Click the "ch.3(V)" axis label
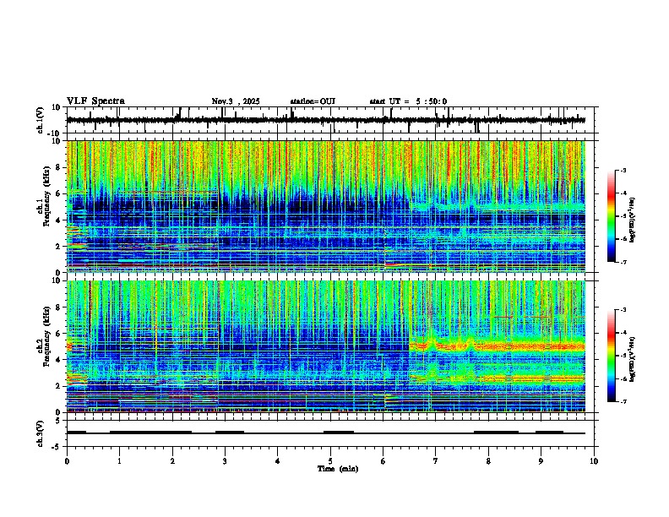The height and width of the screenshot is (517, 669). [x=41, y=433]
